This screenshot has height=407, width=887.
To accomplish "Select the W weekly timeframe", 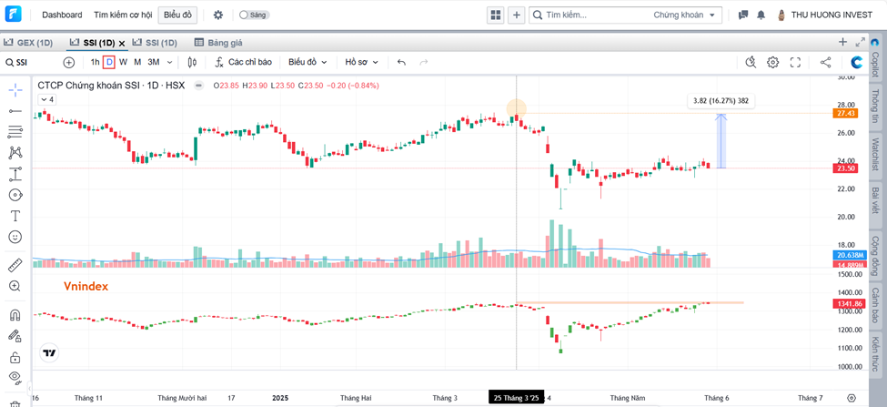I will pos(123,62).
